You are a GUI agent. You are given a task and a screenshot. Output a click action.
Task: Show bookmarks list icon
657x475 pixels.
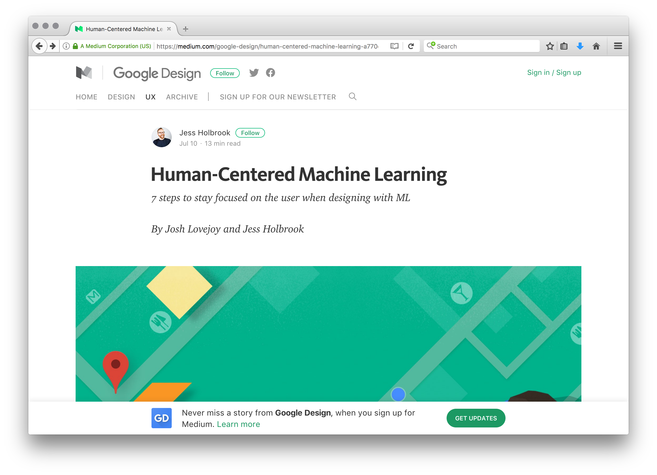(564, 46)
